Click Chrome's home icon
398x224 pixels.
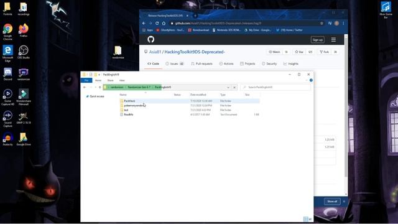click(164, 23)
